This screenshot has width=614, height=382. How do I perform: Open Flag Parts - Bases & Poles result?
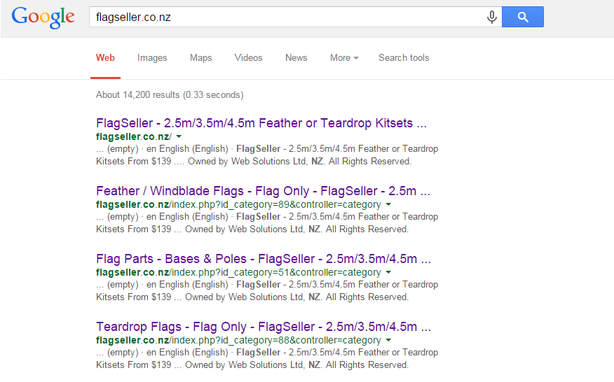264,259
